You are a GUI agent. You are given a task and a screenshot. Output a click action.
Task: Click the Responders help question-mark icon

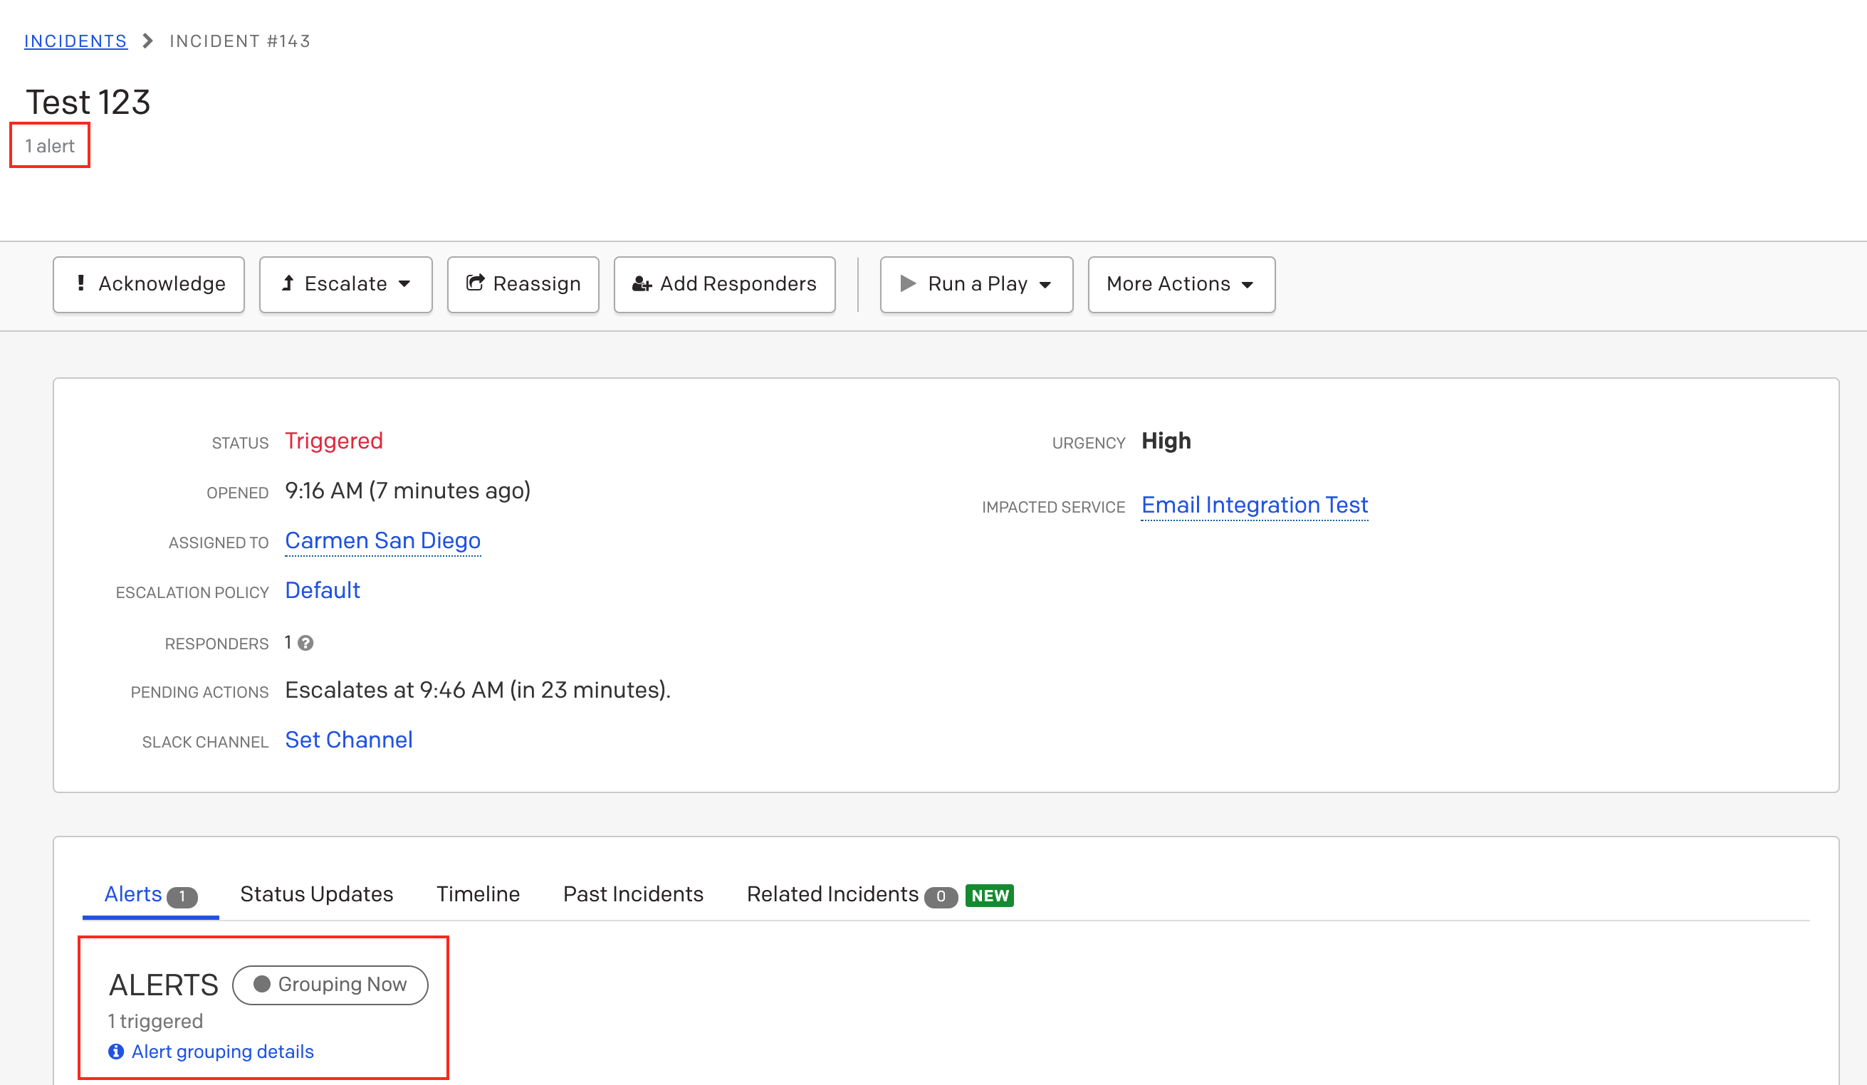[x=305, y=643]
